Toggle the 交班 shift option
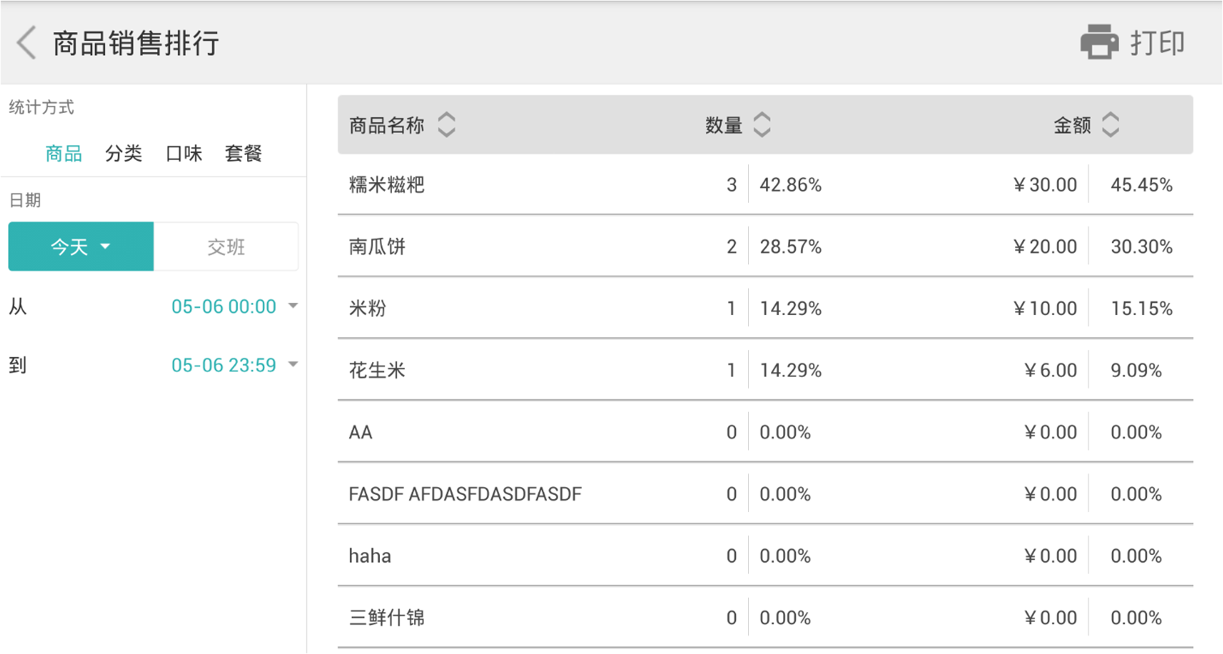The height and width of the screenshot is (654, 1223). [226, 246]
